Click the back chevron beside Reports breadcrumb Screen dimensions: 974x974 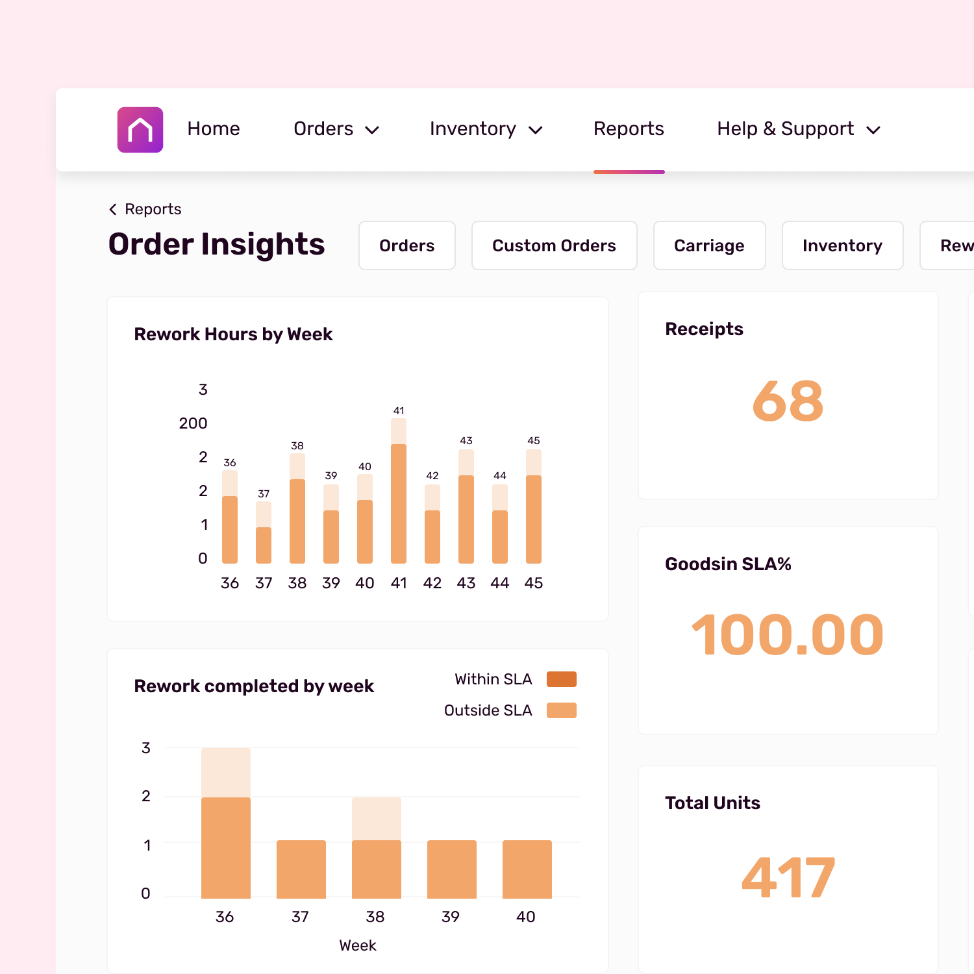(x=113, y=209)
